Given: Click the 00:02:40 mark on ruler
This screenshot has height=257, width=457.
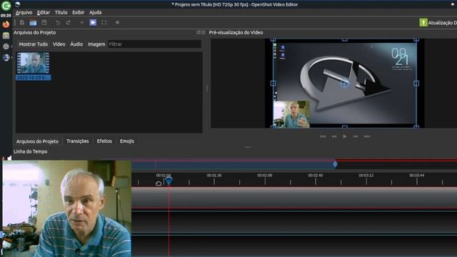Looking at the screenshot, I should (x=316, y=176).
